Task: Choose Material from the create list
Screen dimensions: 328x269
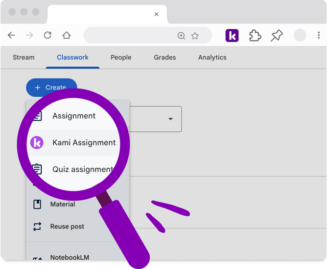Action: point(63,204)
